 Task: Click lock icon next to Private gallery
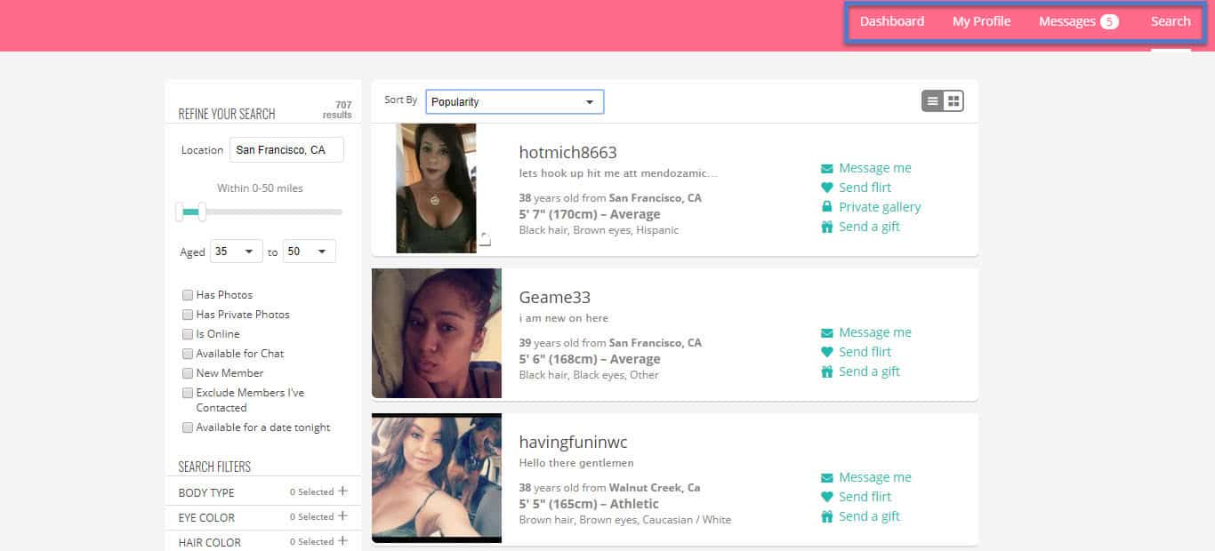pyautogui.click(x=827, y=207)
